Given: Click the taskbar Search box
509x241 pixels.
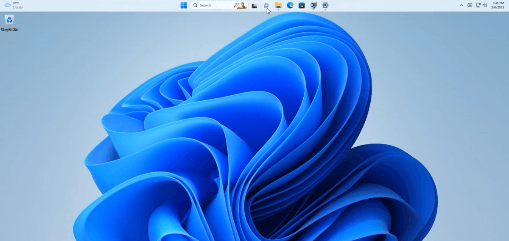Looking at the screenshot, I should click(219, 6).
